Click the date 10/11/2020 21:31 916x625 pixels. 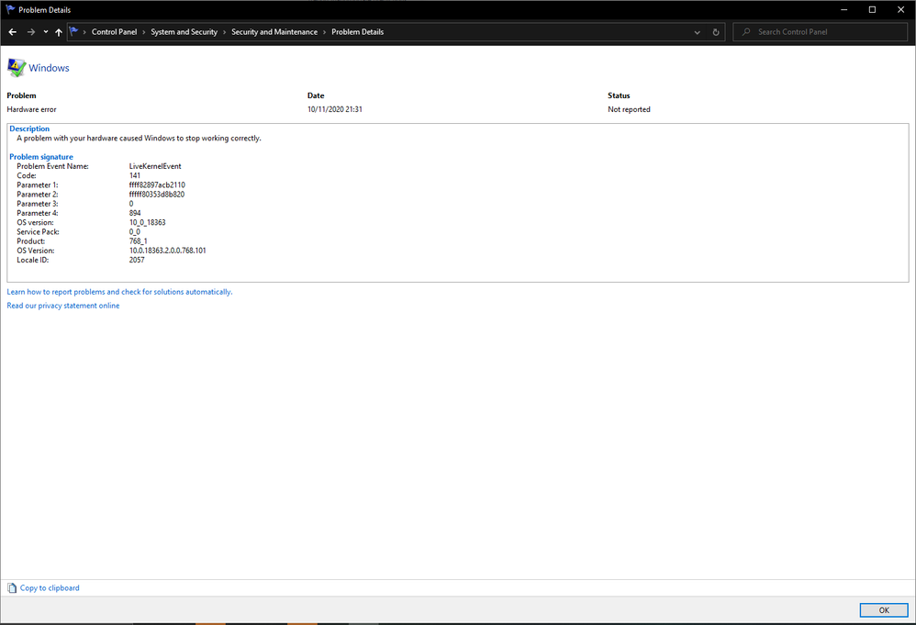click(335, 109)
